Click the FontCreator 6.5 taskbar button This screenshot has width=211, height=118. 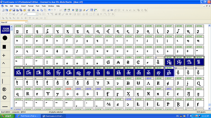point(53,116)
